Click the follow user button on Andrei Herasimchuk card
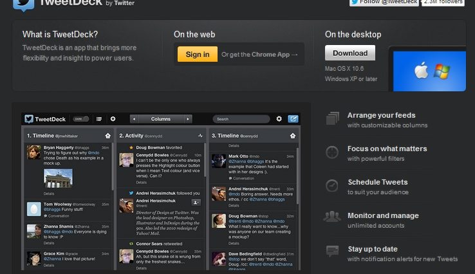 coord(196,202)
